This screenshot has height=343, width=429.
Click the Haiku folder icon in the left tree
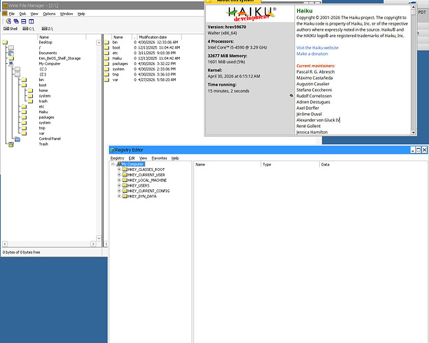pyautogui.click(x=24, y=112)
